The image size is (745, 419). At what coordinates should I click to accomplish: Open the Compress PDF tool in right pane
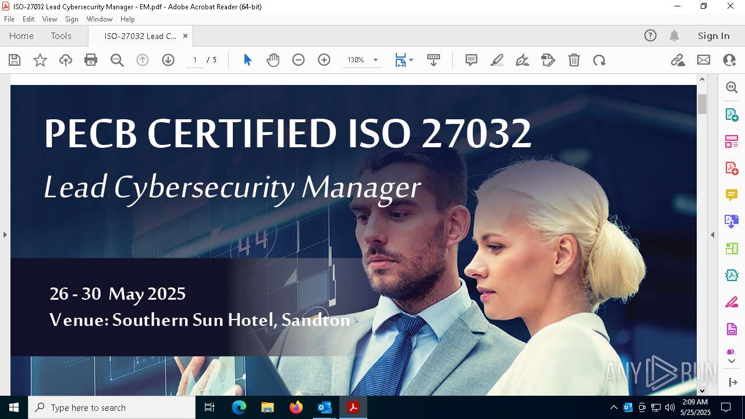pyautogui.click(x=732, y=275)
